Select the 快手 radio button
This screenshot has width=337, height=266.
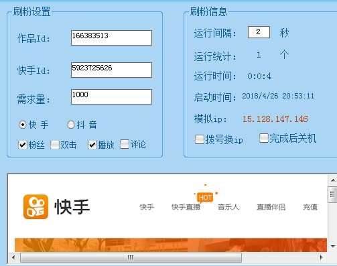coord(23,125)
